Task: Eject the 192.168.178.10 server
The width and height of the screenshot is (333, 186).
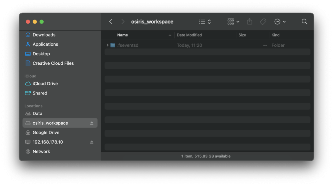Action: (x=92, y=142)
